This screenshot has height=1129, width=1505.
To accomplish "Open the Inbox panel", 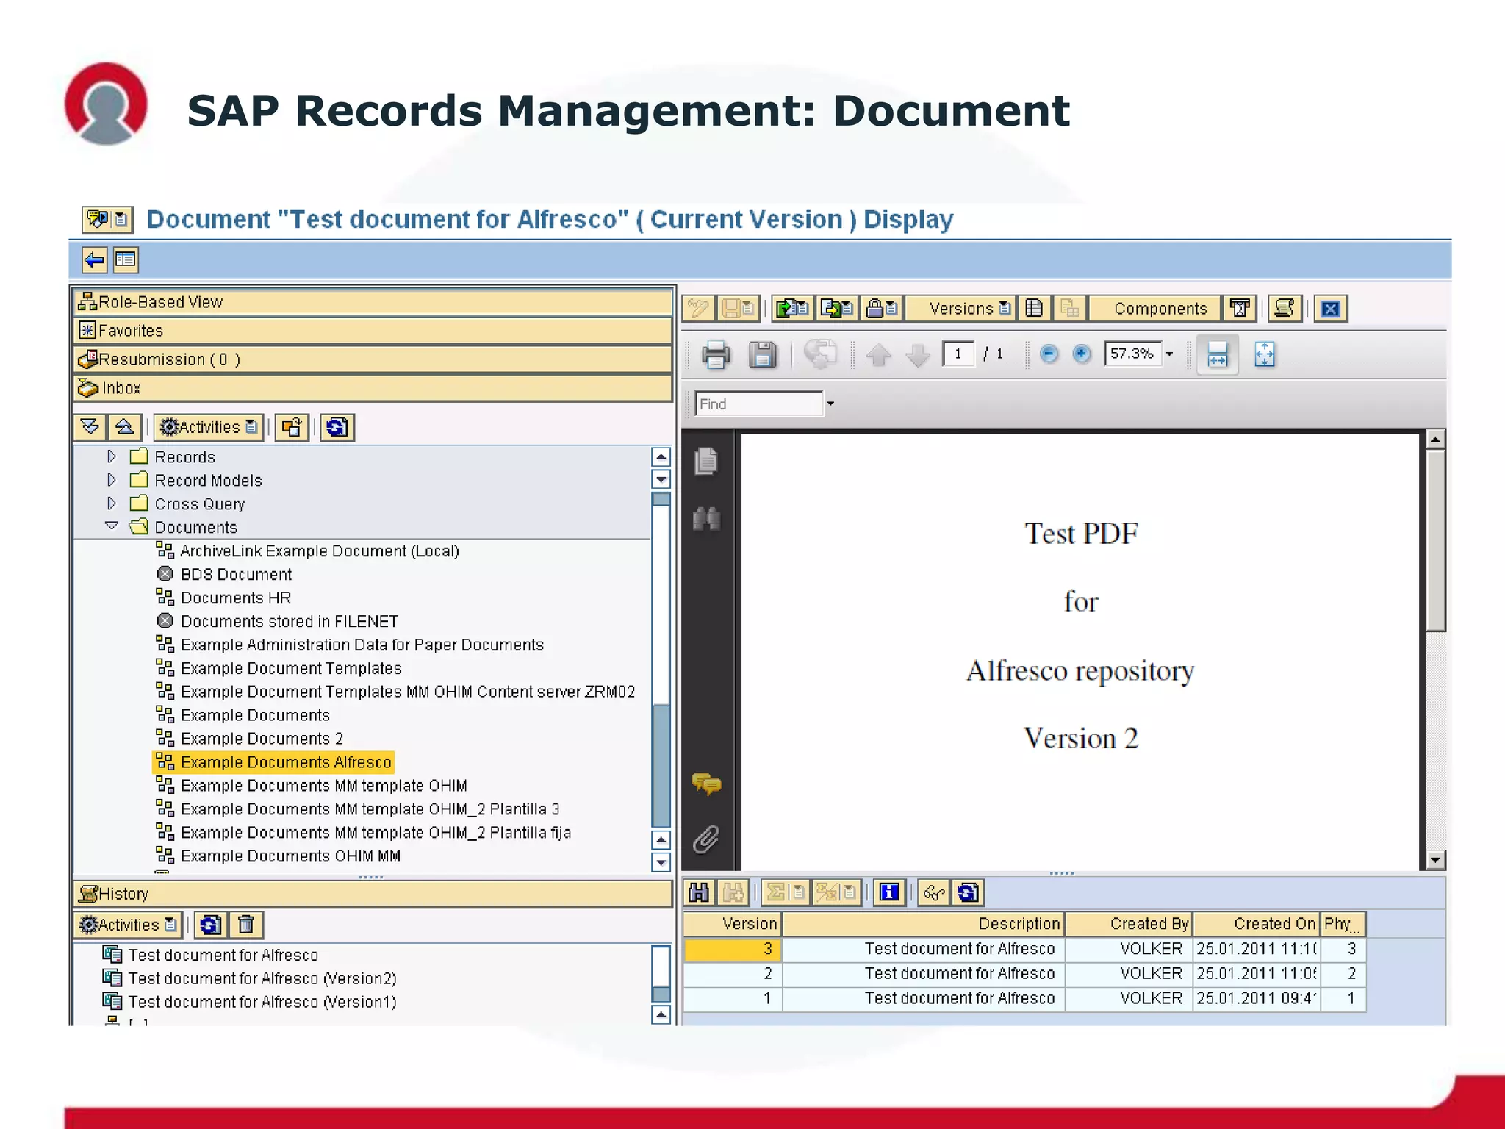I will click(373, 388).
